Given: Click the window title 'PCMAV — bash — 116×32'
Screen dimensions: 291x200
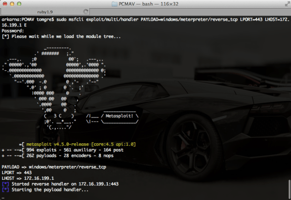Looking at the screenshot, I should (x=148, y=4).
